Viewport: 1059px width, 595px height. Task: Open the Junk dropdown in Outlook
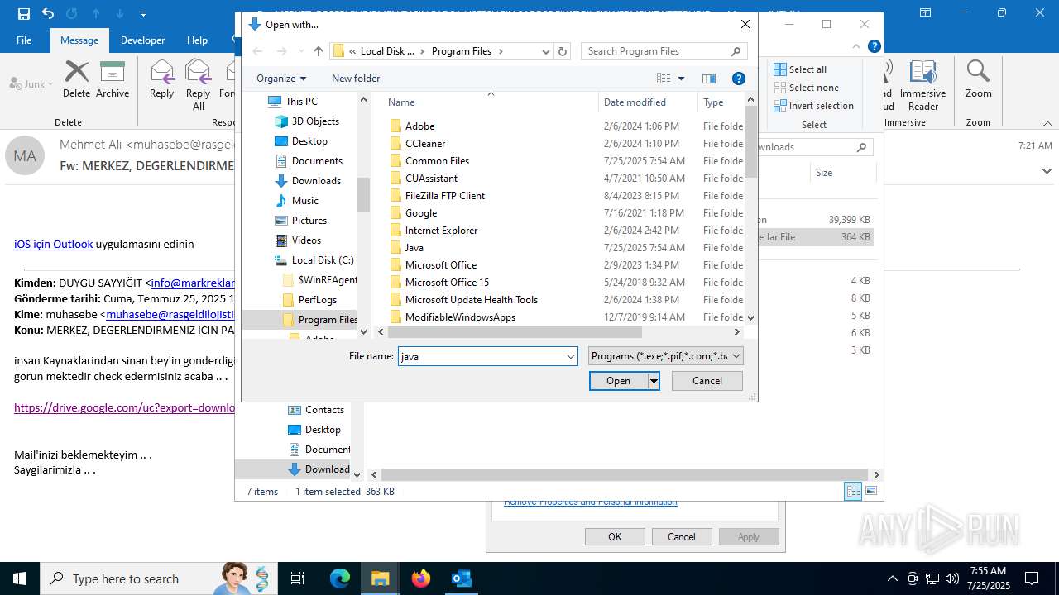[31, 83]
